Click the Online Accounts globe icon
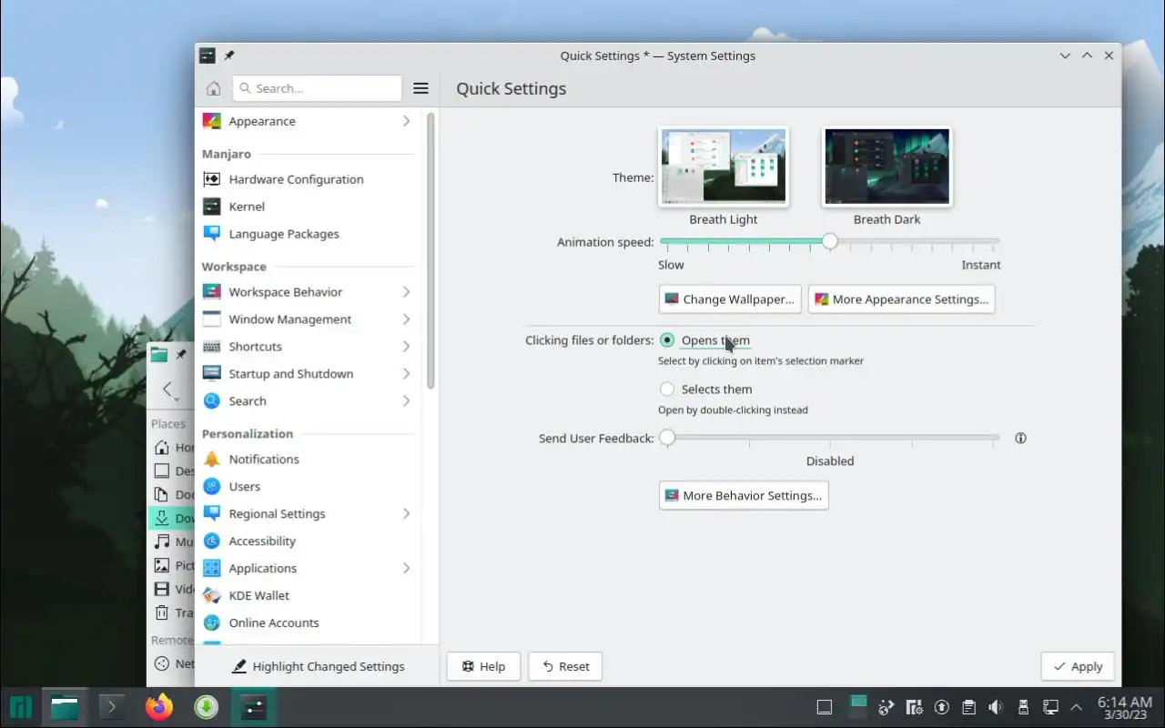 pyautogui.click(x=211, y=623)
